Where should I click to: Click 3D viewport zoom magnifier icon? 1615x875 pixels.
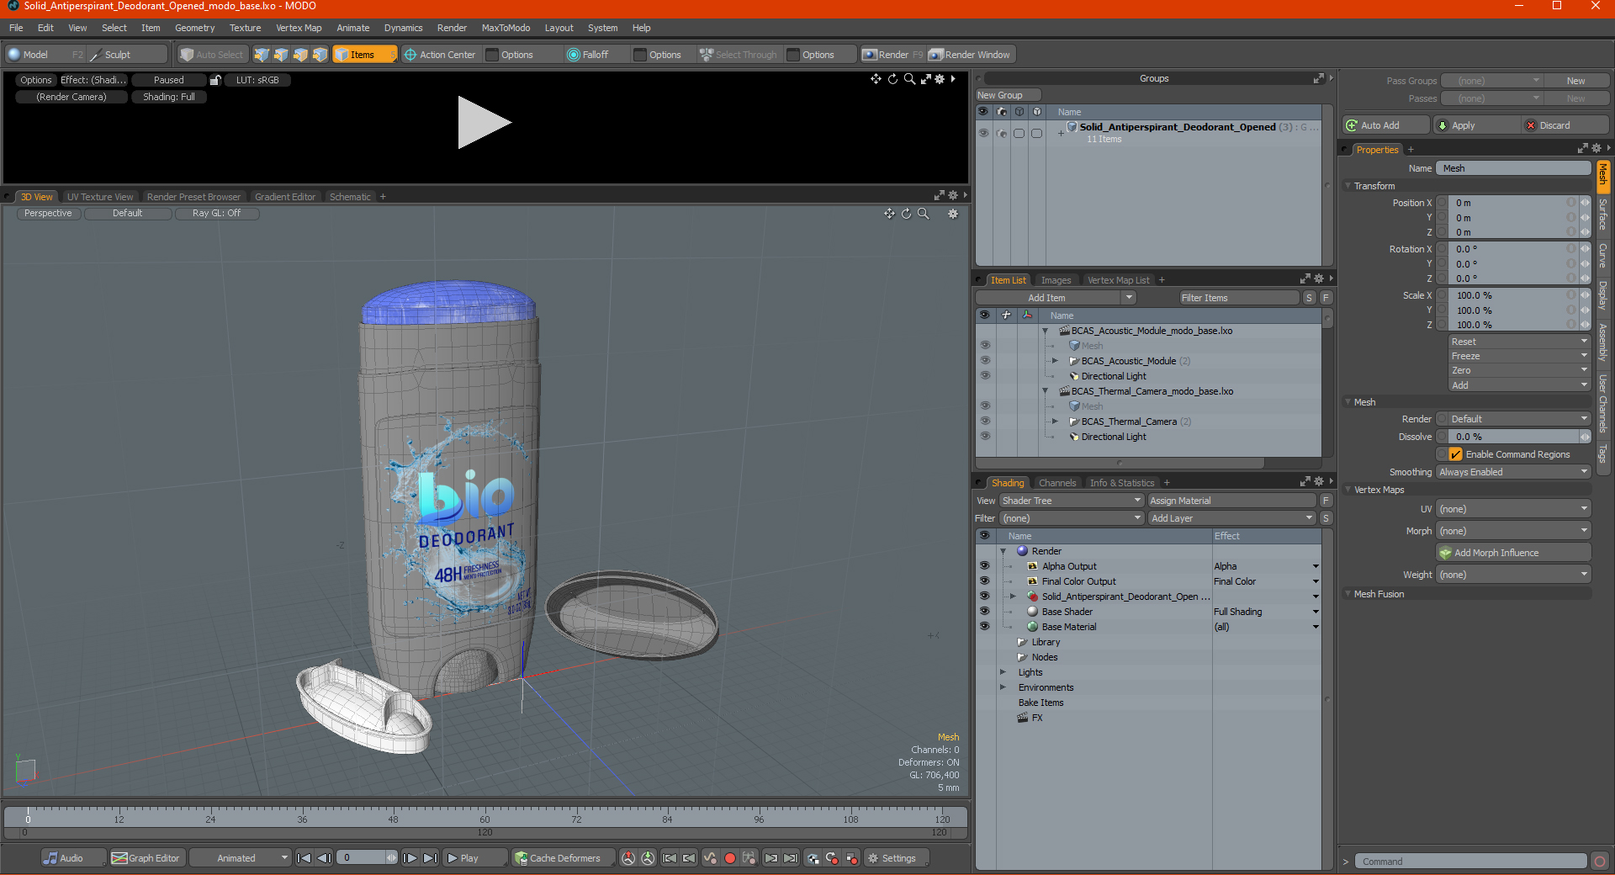click(x=923, y=214)
